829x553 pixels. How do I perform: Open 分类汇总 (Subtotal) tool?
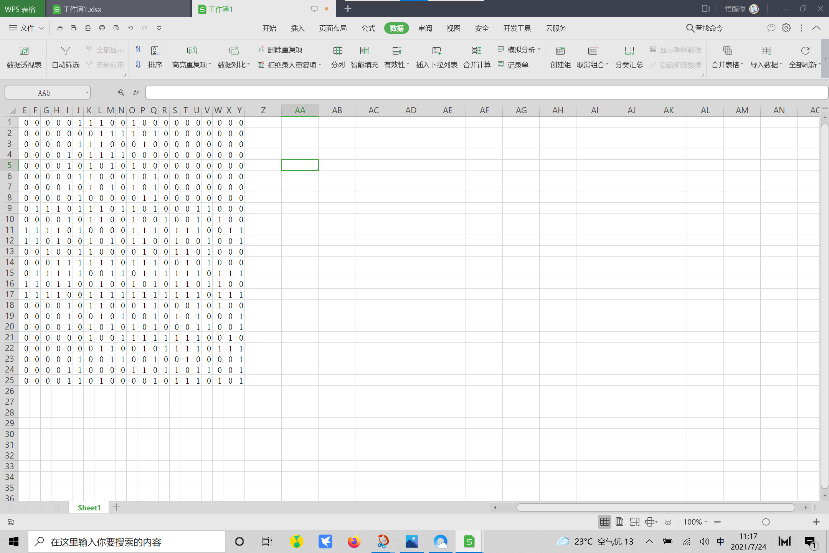click(629, 57)
